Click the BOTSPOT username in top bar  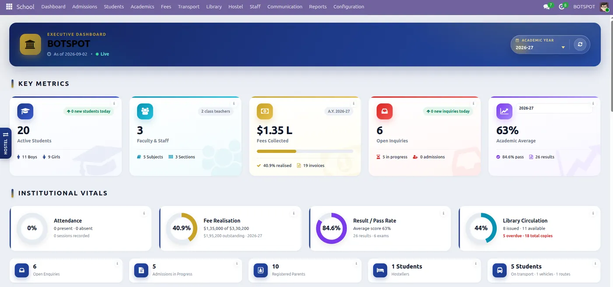click(x=584, y=7)
